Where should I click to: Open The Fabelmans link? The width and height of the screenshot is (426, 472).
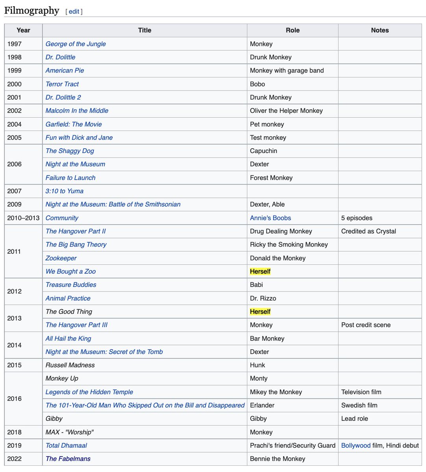pos(68,459)
